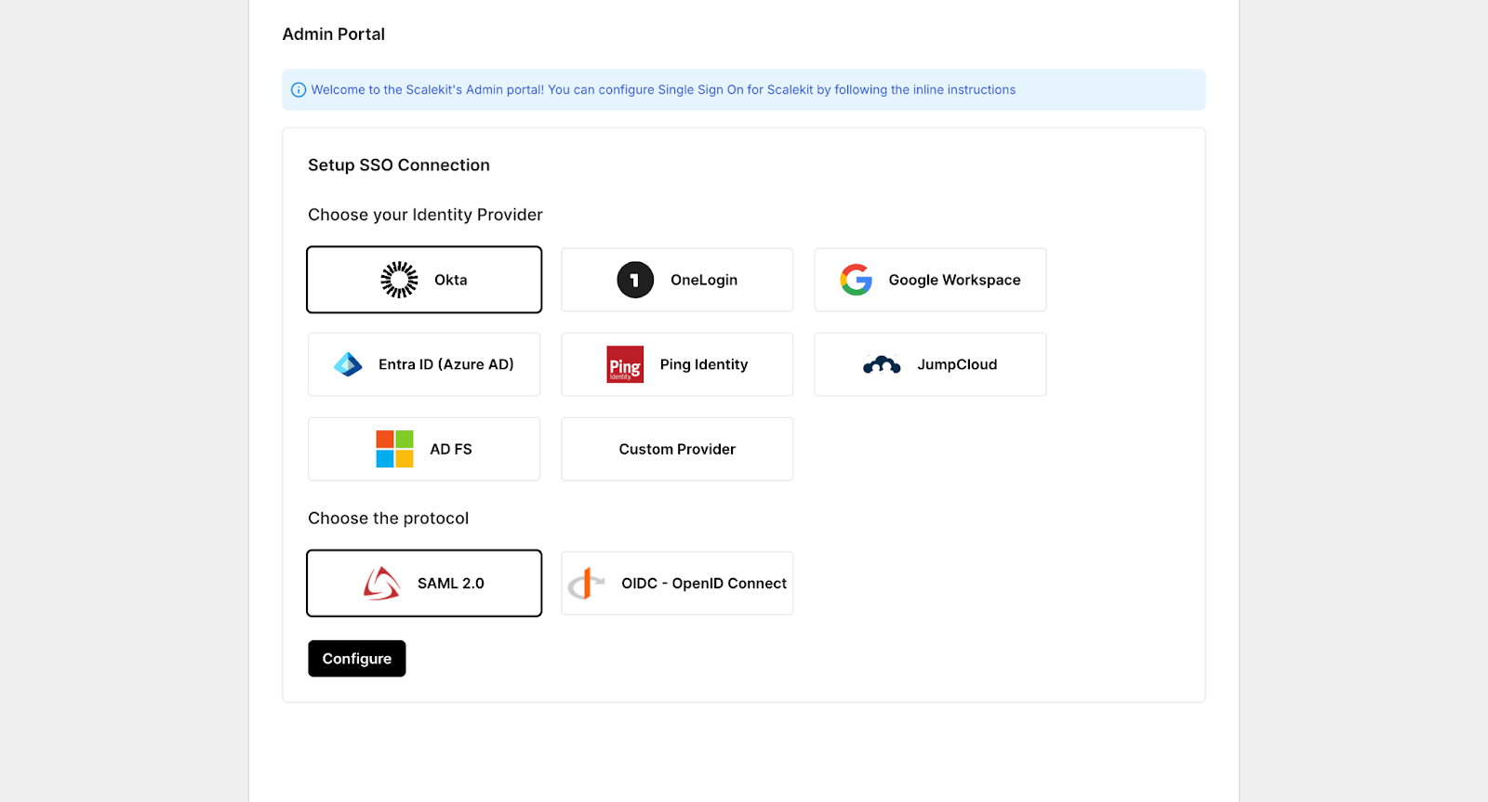Click the welcome banner message text
This screenshot has height=802, width=1488.
[x=663, y=90]
